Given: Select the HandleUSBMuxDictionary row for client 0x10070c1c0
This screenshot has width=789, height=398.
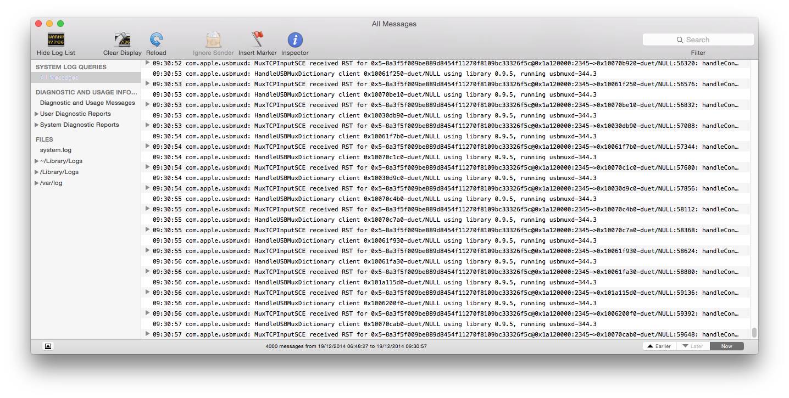Looking at the screenshot, I should coord(446,157).
